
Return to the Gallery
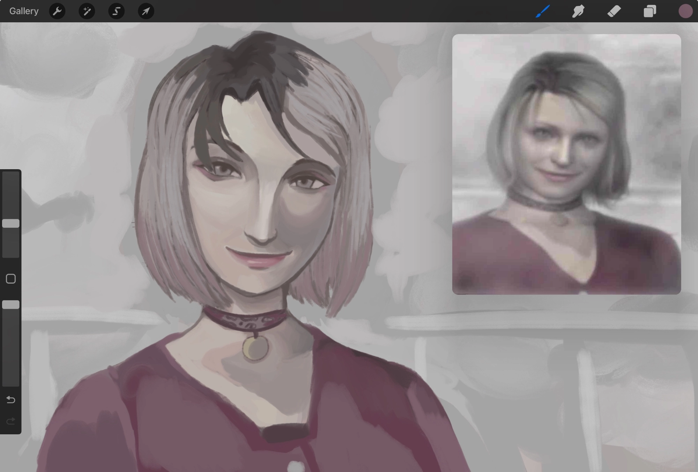[24, 11]
